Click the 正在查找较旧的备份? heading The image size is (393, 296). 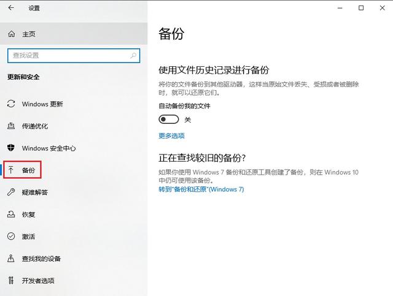202,158
